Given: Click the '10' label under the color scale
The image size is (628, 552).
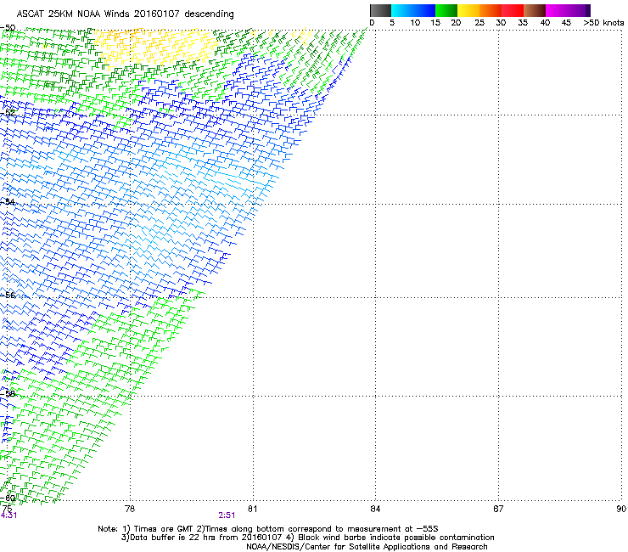Looking at the screenshot, I should point(415,23).
